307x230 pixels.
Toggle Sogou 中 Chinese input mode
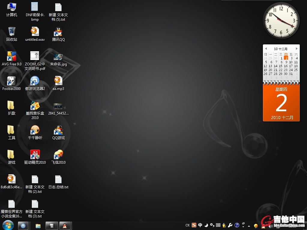coord(200,225)
